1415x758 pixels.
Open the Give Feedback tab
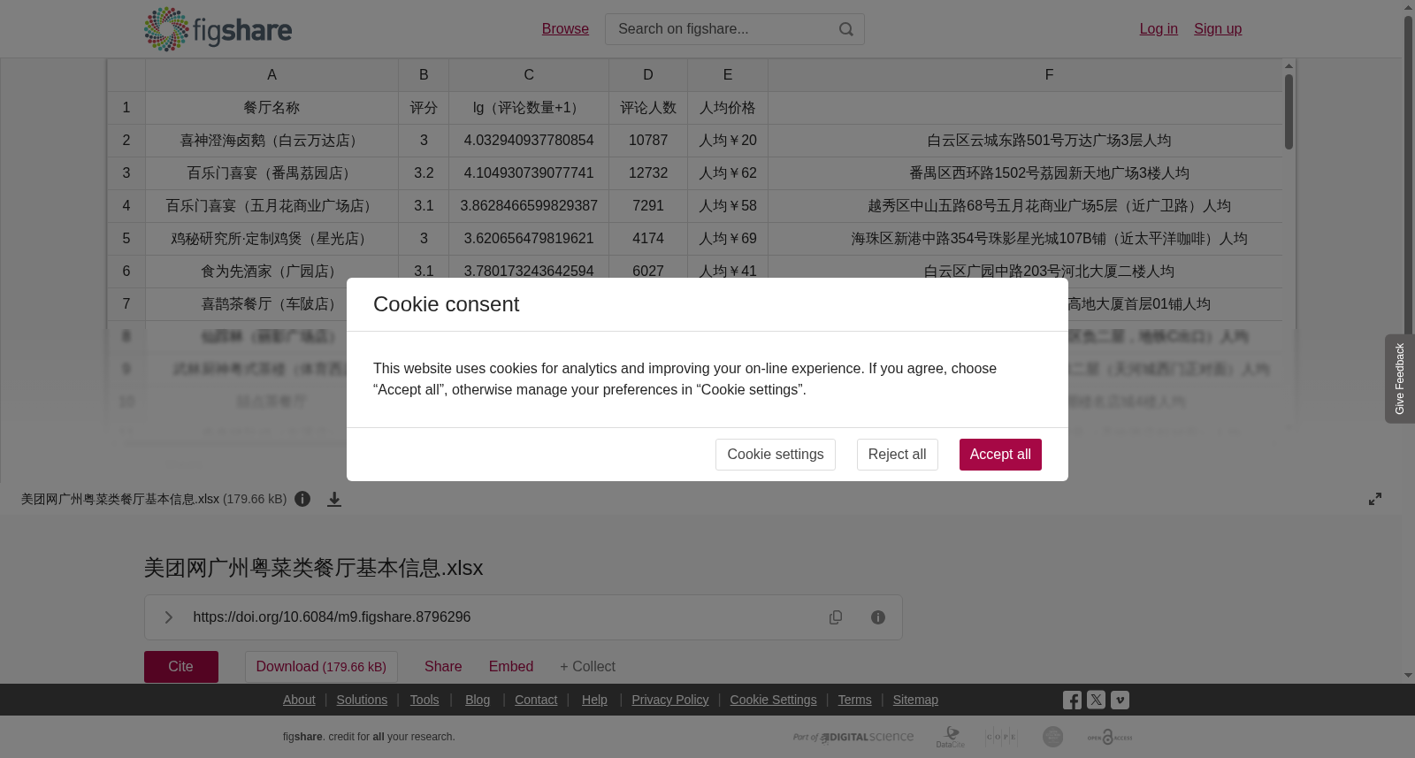(1400, 379)
